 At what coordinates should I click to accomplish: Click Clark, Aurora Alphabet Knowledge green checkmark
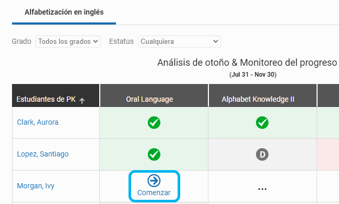262,123
